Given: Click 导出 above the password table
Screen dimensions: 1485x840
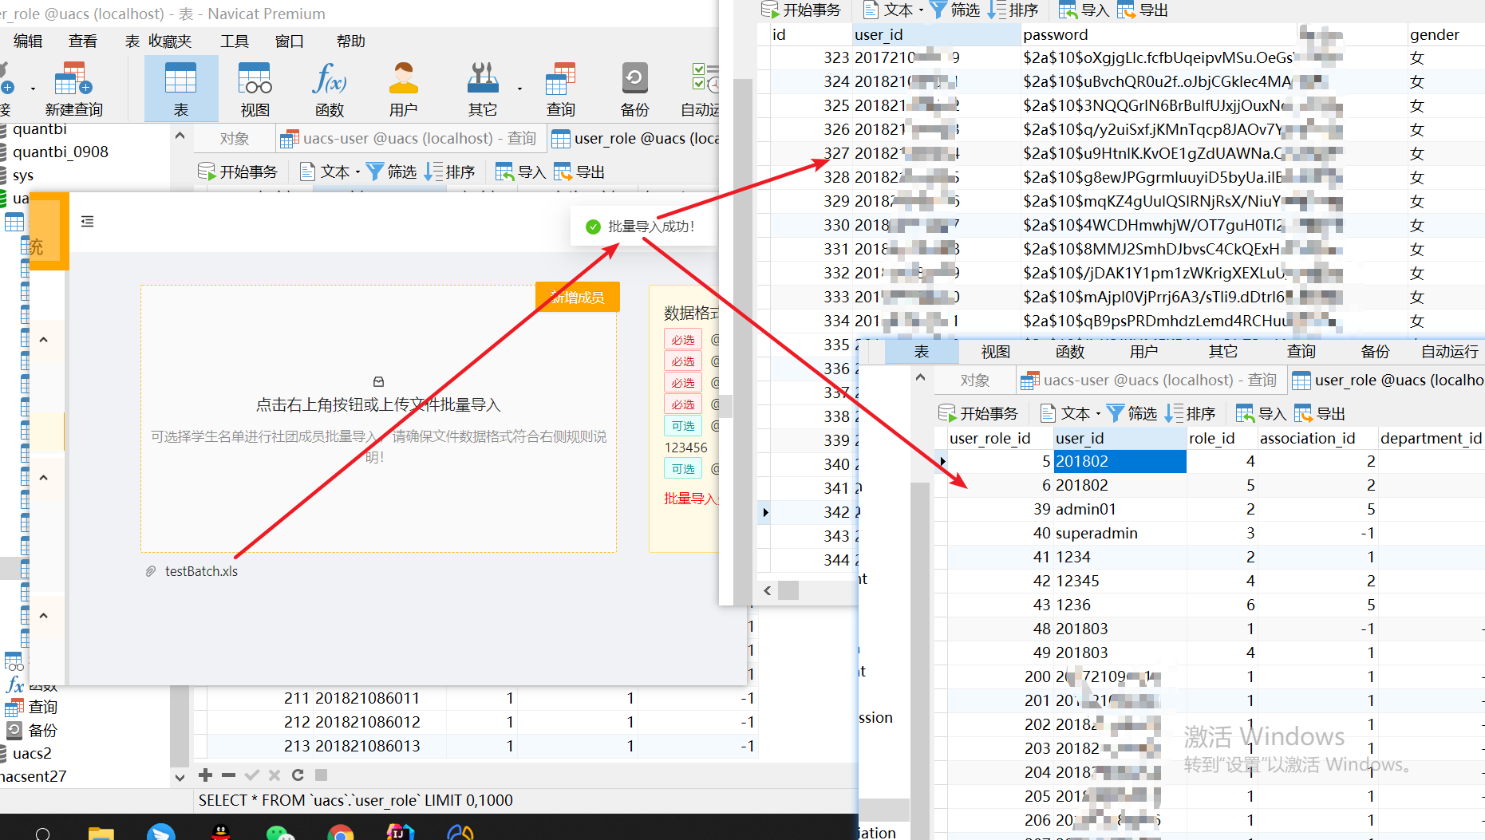Looking at the screenshot, I should [x=1143, y=10].
